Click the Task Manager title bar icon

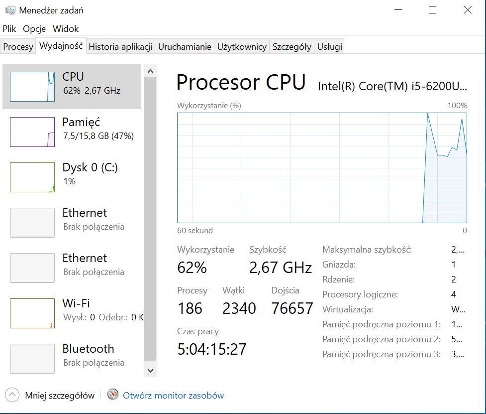(10, 10)
